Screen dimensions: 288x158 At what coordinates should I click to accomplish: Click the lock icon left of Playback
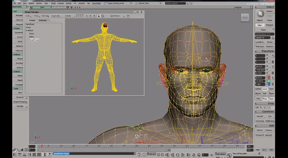(144, 155)
